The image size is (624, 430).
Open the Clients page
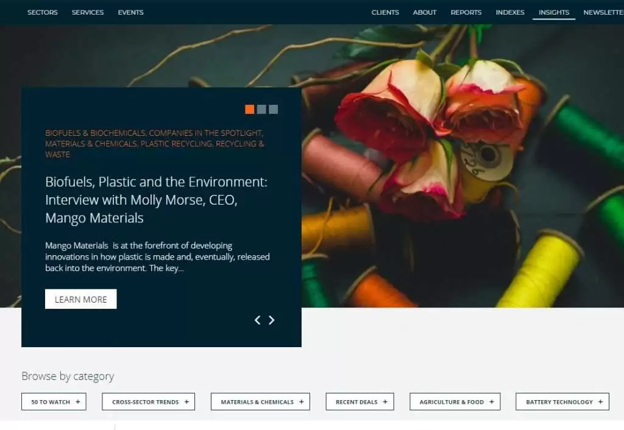[x=385, y=12]
